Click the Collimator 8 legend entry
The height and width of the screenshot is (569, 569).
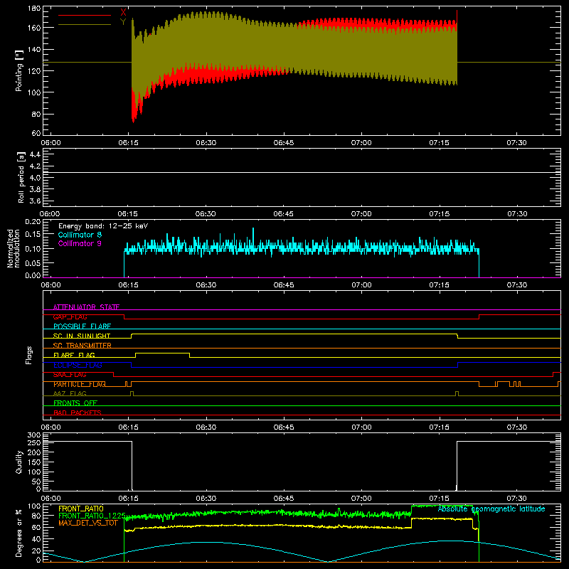click(80, 235)
